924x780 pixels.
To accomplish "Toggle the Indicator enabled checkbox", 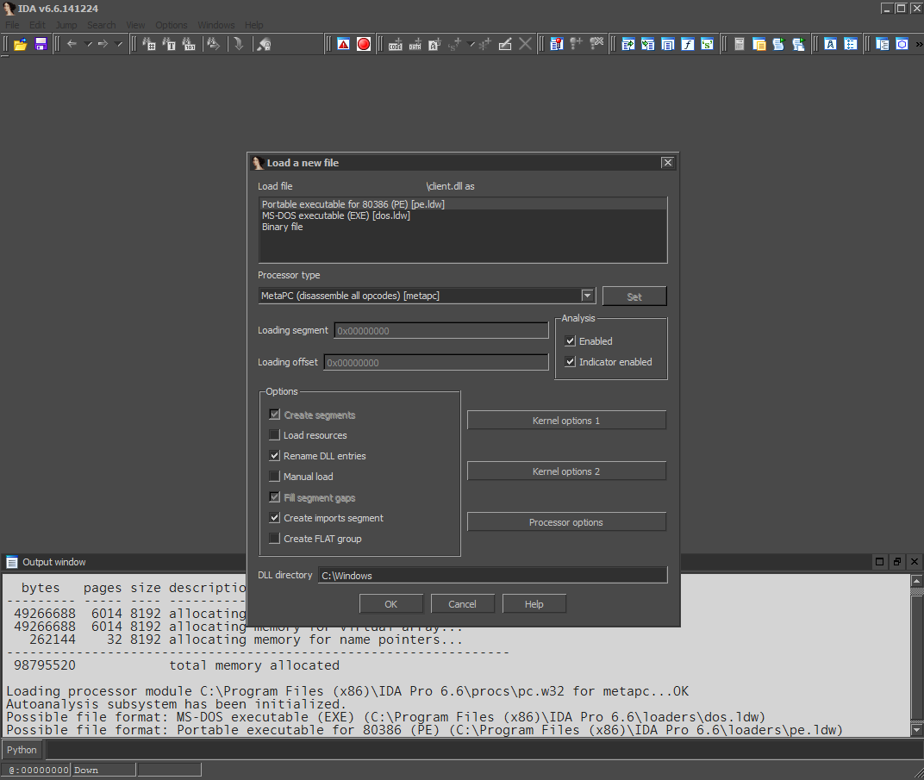I will point(571,362).
